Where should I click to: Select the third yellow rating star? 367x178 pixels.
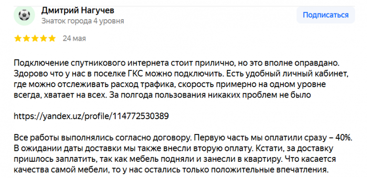click(x=35, y=38)
